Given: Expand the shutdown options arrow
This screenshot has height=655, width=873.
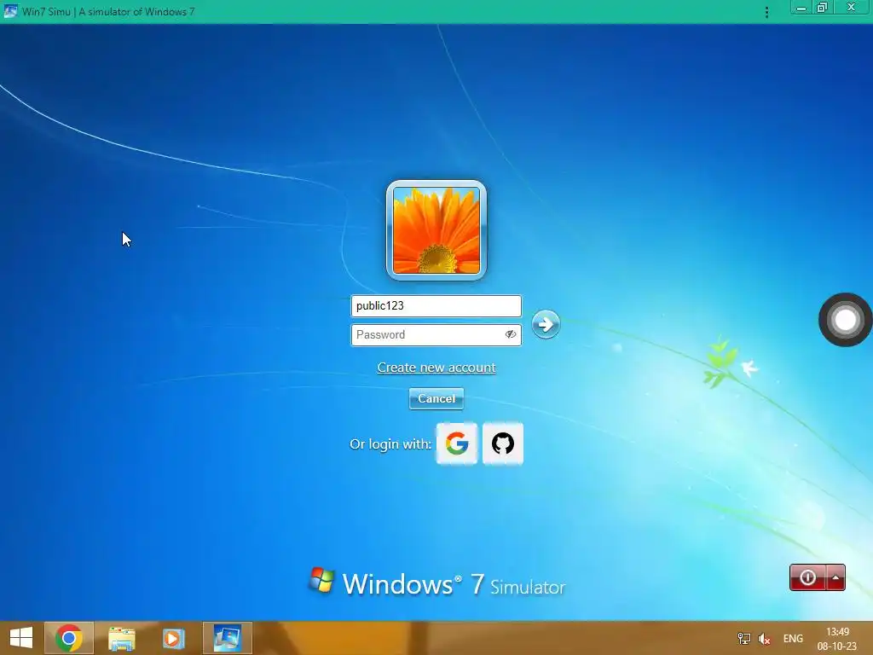Looking at the screenshot, I should tap(835, 577).
